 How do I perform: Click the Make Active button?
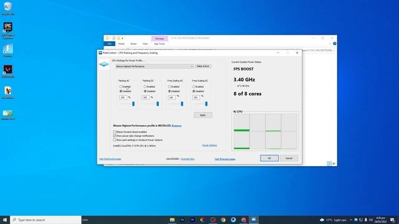203,67
